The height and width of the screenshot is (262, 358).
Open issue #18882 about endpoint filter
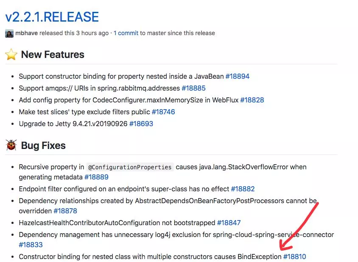point(243,189)
